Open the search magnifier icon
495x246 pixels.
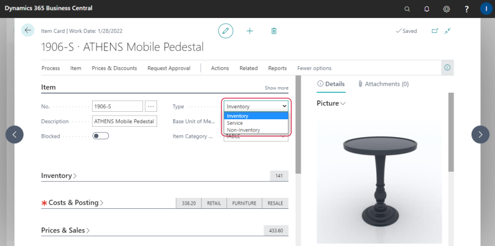(407, 9)
